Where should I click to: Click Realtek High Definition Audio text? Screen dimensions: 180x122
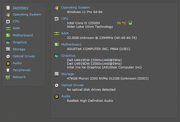pyautogui.click(x=90, y=101)
